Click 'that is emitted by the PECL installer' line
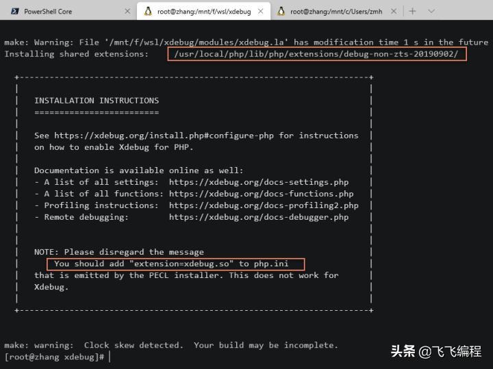 [186, 275]
